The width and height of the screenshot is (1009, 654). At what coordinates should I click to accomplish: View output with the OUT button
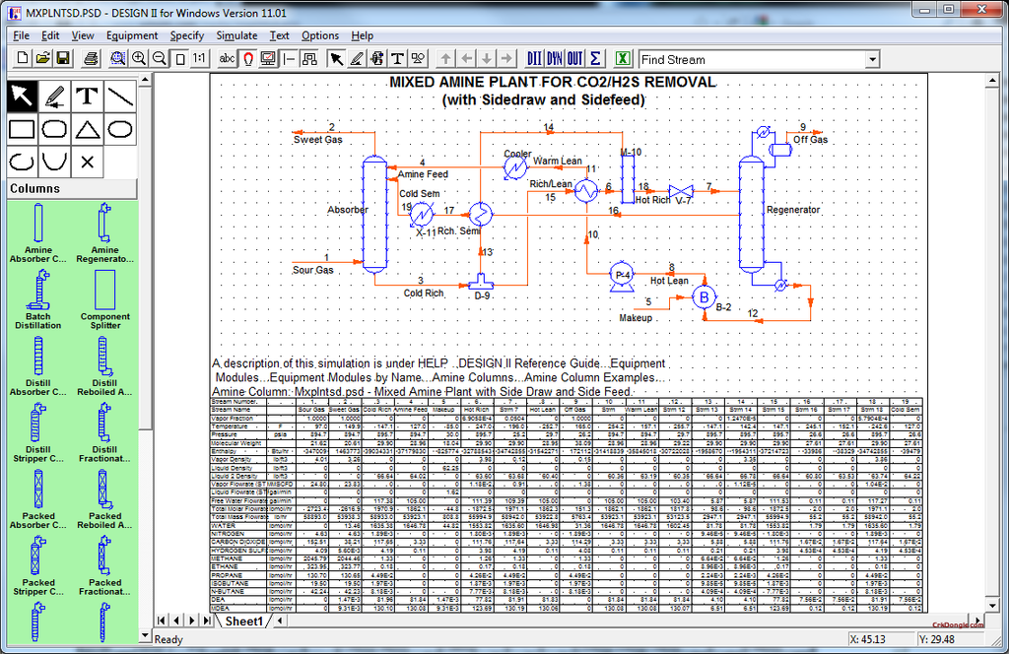click(x=575, y=58)
